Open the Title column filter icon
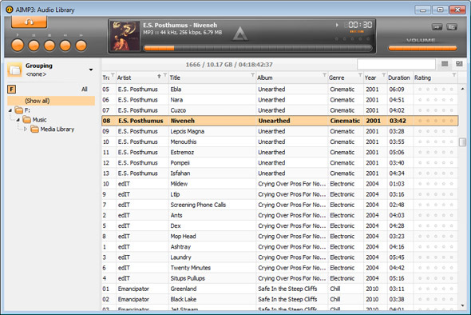 252,74
